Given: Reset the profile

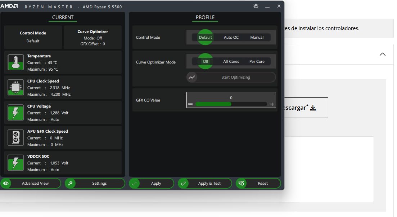Looking at the screenshot, I should (x=258, y=183).
